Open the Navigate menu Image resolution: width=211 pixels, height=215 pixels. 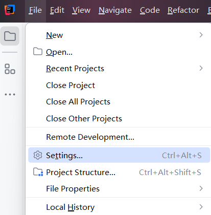click(x=115, y=10)
